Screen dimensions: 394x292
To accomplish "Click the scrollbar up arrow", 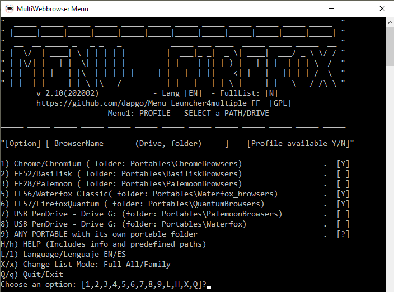I will pyautogui.click(x=390, y=22).
